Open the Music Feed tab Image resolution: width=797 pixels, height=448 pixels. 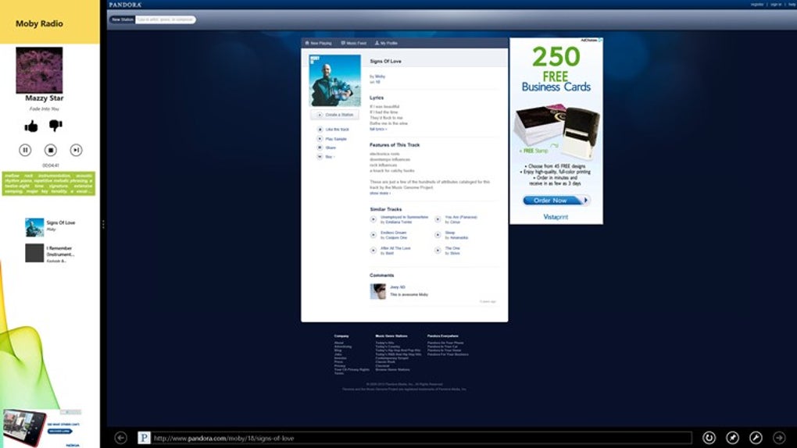(353, 43)
